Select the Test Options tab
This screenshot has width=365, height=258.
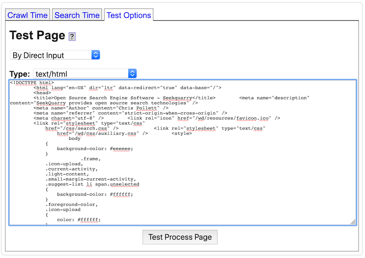point(129,15)
